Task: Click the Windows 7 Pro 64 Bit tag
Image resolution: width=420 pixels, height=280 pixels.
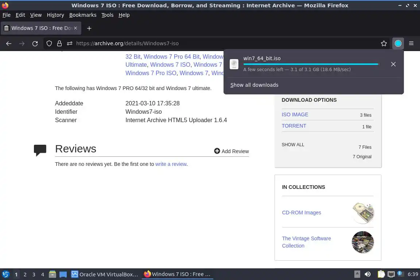Action: point(172,57)
